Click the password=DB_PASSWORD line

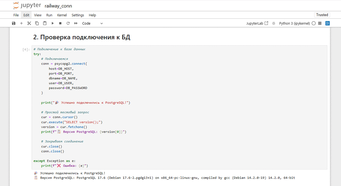click(68, 88)
